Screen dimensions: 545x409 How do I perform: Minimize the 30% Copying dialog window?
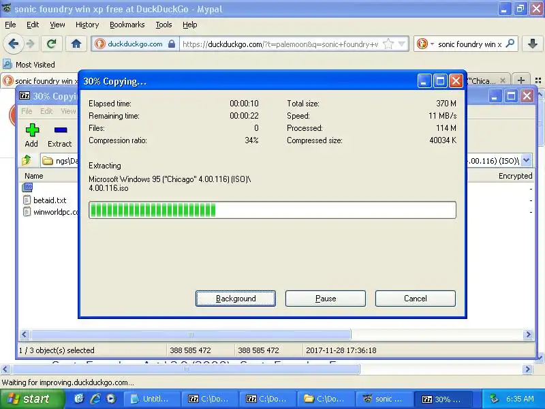click(x=424, y=81)
